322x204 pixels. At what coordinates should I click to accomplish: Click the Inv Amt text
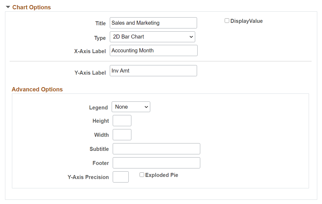tap(120, 71)
